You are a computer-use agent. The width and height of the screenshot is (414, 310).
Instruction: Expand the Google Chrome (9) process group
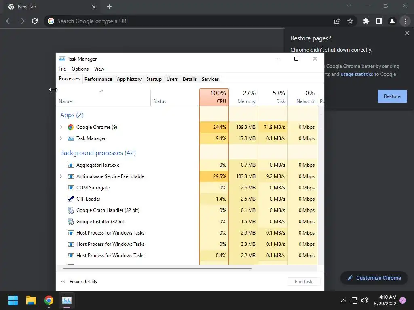tap(61, 127)
